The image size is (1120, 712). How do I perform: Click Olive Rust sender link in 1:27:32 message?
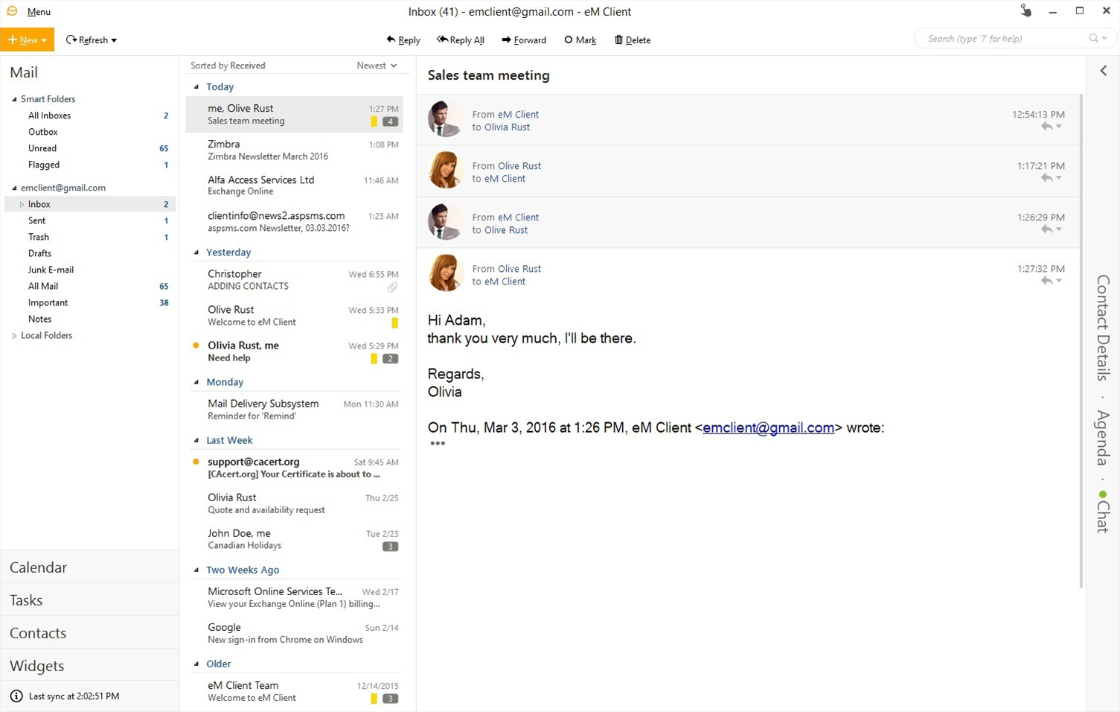[x=519, y=269]
